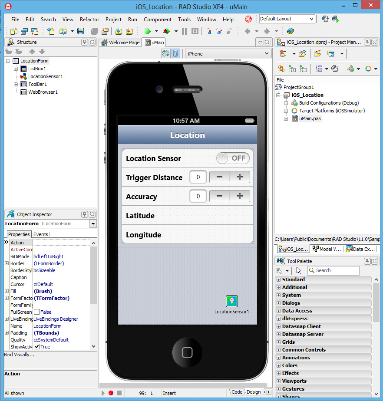Toggle the ShowActivated True checkbox
This screenshot has height=401, width=383.
tap(36, 347)
